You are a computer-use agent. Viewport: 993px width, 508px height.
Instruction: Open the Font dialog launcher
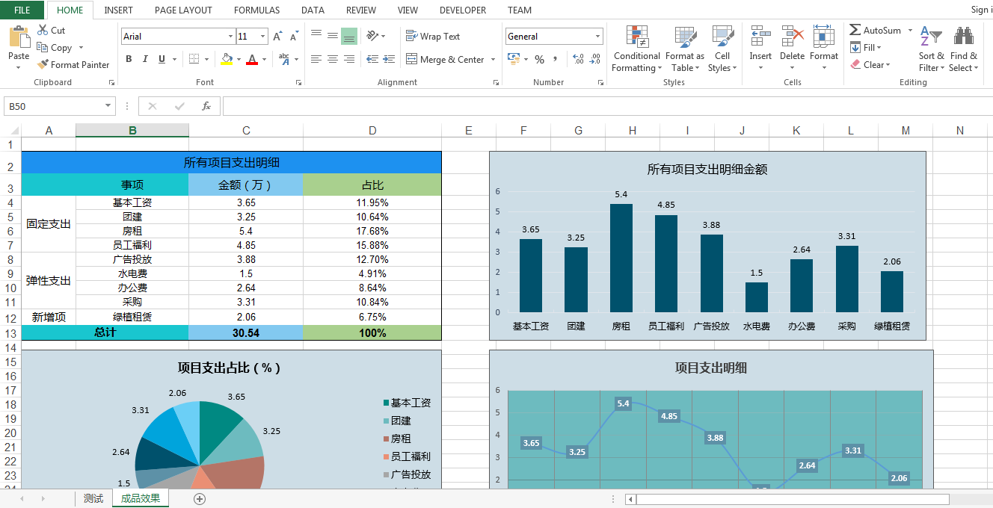(x=298, y=83)
